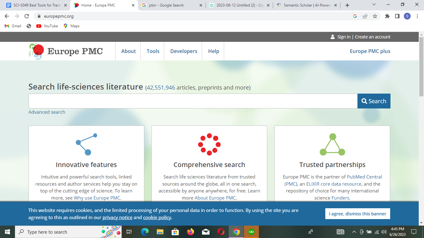Open the Tools menu on Europe PMC

pos(152,51)
